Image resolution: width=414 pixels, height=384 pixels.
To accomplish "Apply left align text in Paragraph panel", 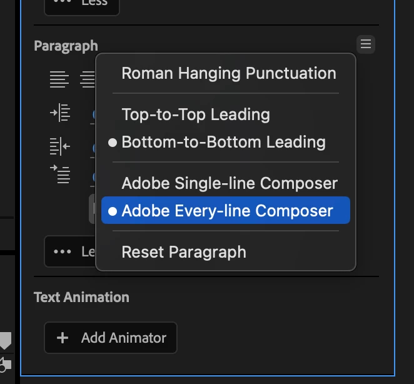I will (x=59, y=79).
